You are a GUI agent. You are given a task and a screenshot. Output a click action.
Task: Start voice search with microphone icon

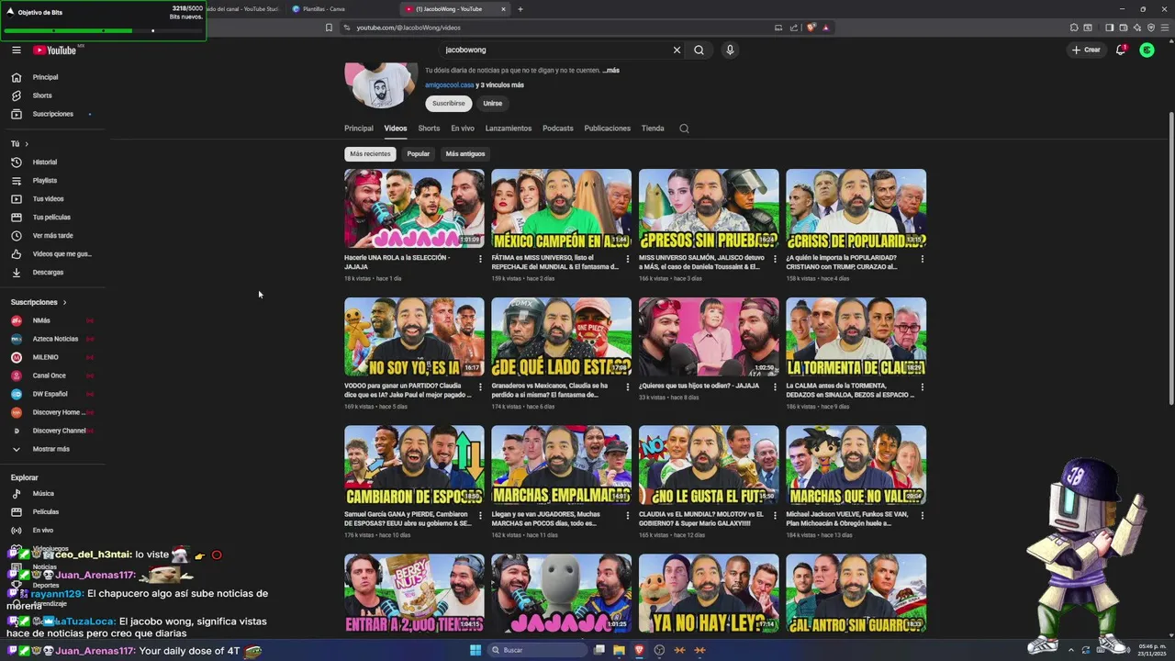tap(730, 50)
